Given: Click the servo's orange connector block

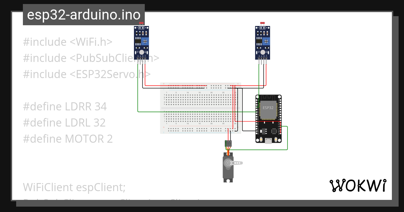Looking at the screenshot, I should pyautogui.click(x=229, y=143).
